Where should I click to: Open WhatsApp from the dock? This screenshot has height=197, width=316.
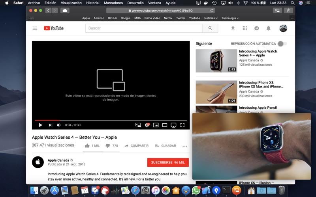tap(196, 190)
